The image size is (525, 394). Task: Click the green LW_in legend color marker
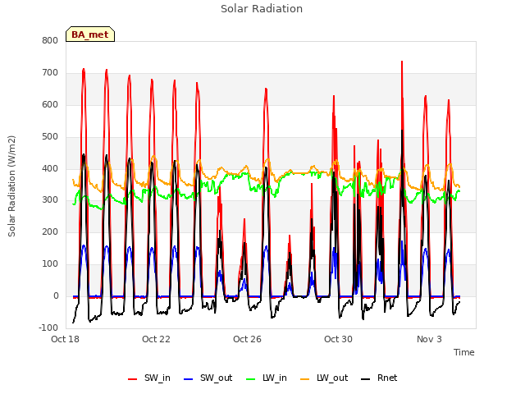click(x=251, y=379)
